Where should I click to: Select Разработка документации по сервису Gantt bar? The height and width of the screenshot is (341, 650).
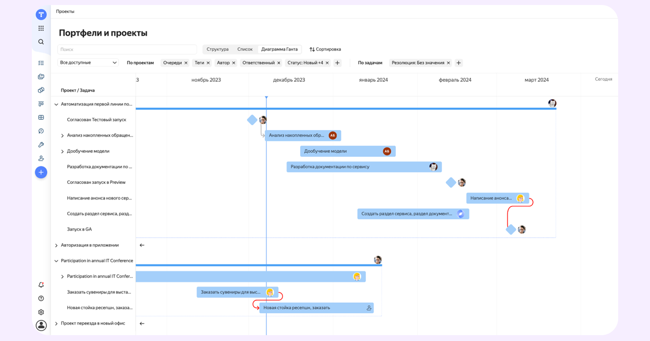click(x=364, y=167)
